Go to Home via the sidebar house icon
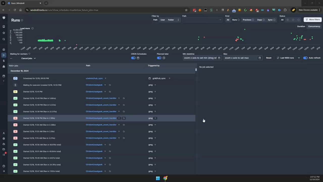This screenshot has height=182, width=323. (4, 49)
